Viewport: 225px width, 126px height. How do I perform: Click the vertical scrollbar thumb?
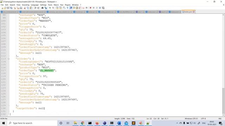tap(224, 100)
